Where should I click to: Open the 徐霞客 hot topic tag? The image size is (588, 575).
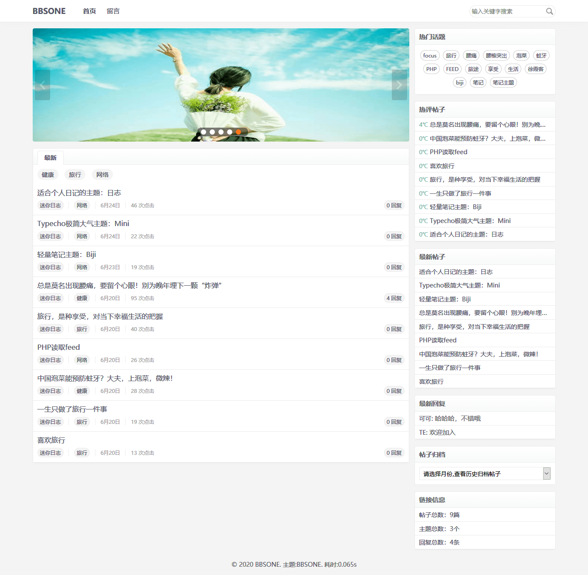pos(536,69)
